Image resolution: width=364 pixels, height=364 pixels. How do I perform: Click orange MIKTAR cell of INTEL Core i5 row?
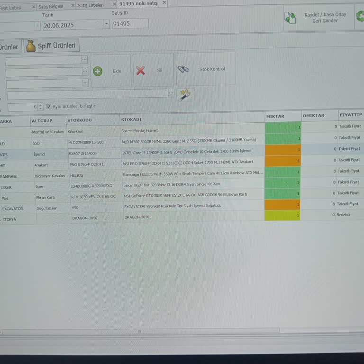tap(283, 150)
